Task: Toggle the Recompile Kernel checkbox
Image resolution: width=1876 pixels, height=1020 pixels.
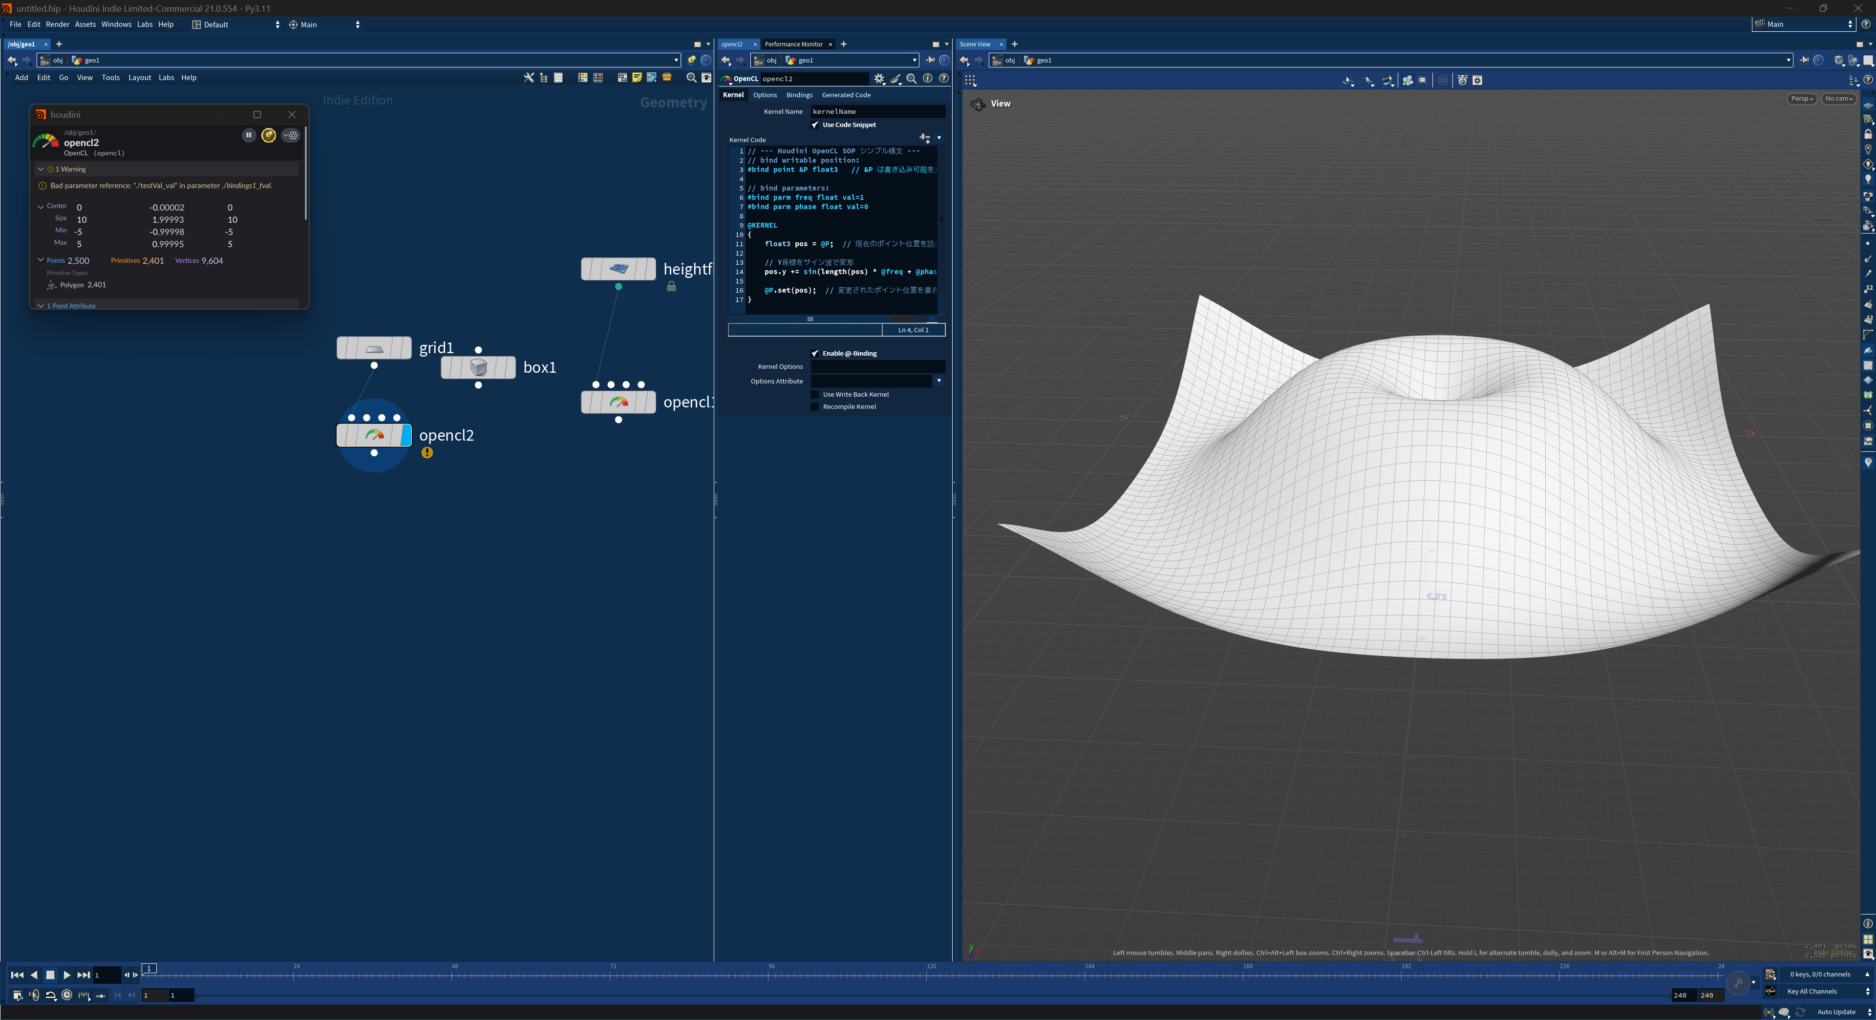Action: click(815, 406)
